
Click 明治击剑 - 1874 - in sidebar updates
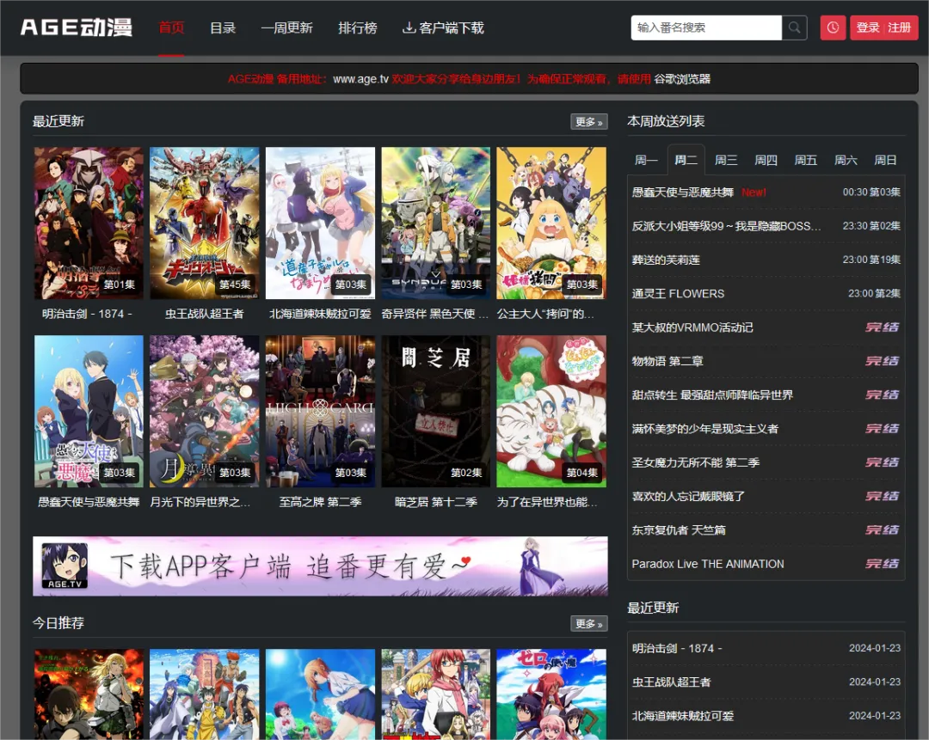pyautogui.click(x=677, y=648)
